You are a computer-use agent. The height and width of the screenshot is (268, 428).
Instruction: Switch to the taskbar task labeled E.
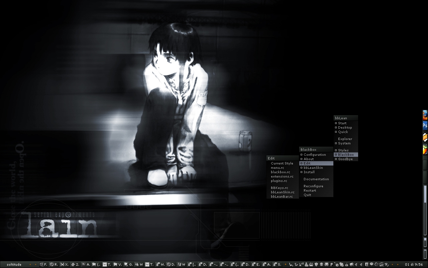pyautogui.click(x=255, y=264)
